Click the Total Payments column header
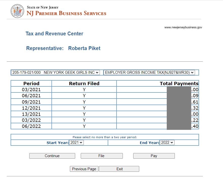 pos(179,84)
